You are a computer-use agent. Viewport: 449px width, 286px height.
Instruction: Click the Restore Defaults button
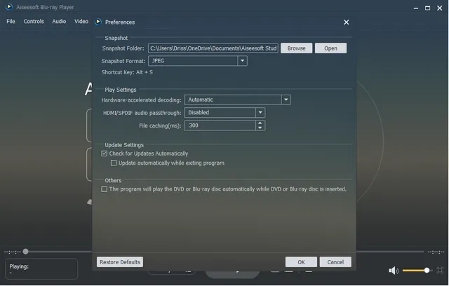point(120,262)
